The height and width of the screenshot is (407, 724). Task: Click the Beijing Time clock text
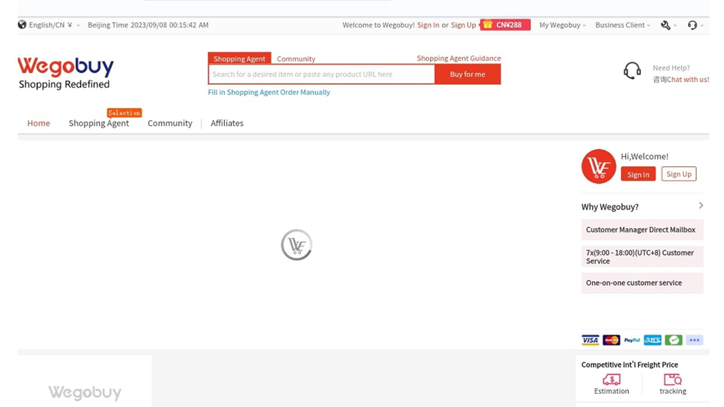pyautogui.click(x=148, y=25)
